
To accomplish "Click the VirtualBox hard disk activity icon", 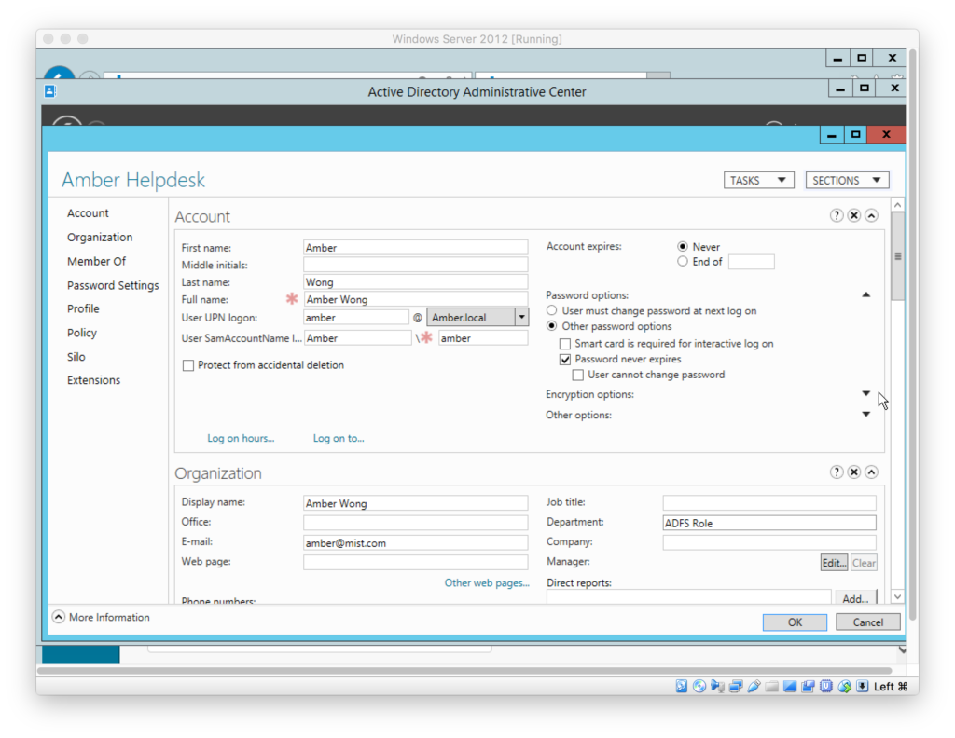I will [682, 687].
